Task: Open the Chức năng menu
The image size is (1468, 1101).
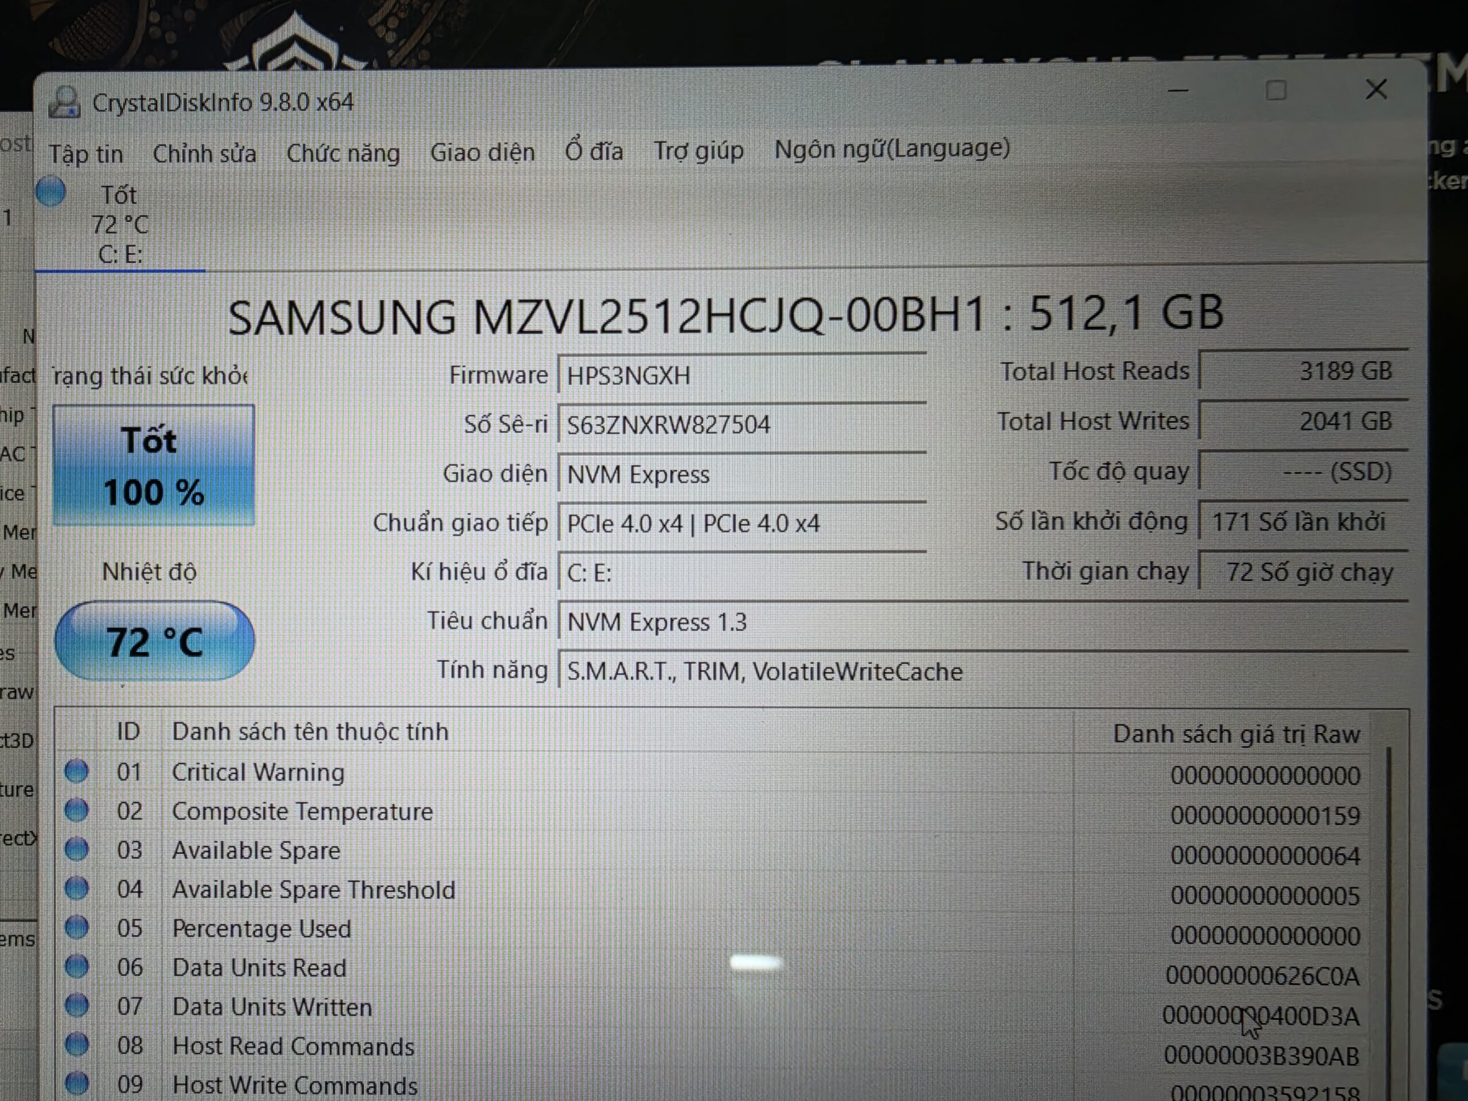Action: 343,153
